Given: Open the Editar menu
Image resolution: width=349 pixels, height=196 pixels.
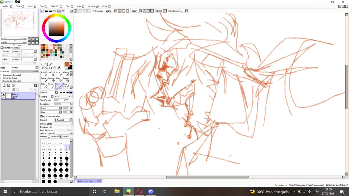Looking at the screenshot, I should (x=20, y=6).
